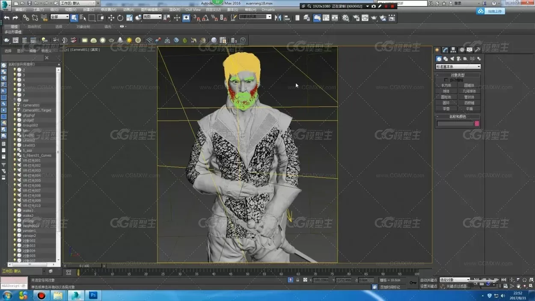Viewport: 535px width, 301px height.
Task: Click the 茶壶 button
Action: click(446, 109)
